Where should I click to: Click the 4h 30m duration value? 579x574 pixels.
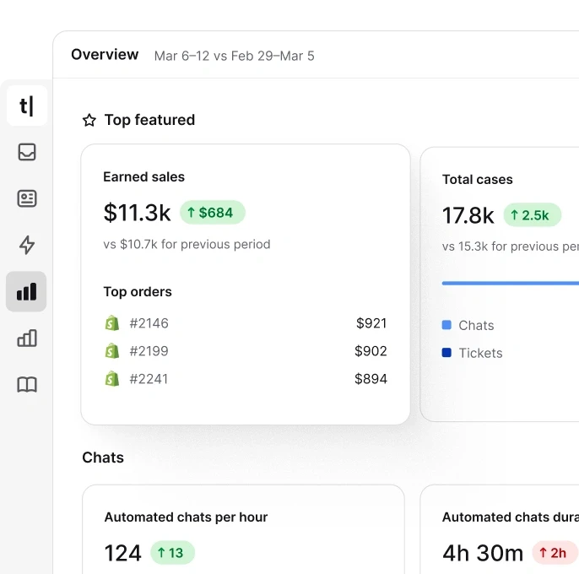pos(483,553)
